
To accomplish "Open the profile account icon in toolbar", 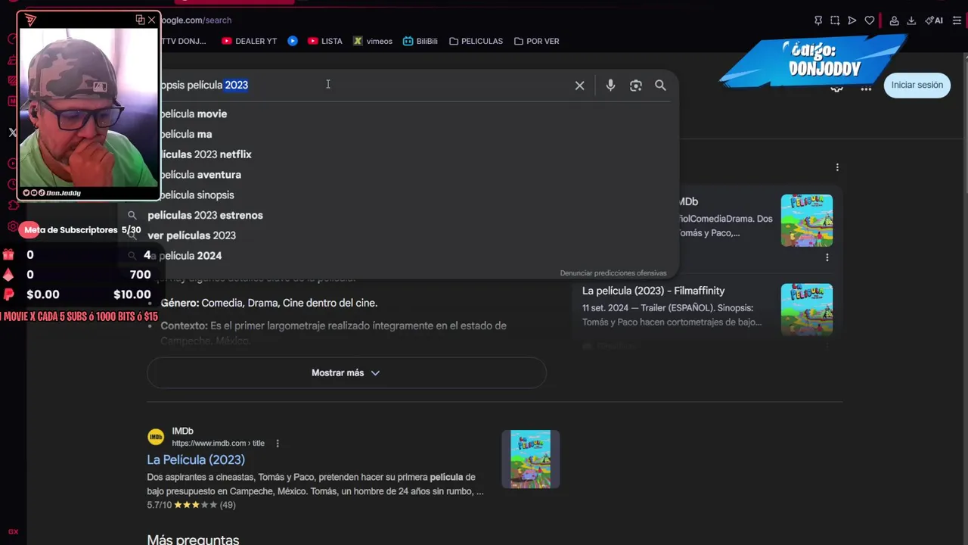I will (x=894, y=20).
